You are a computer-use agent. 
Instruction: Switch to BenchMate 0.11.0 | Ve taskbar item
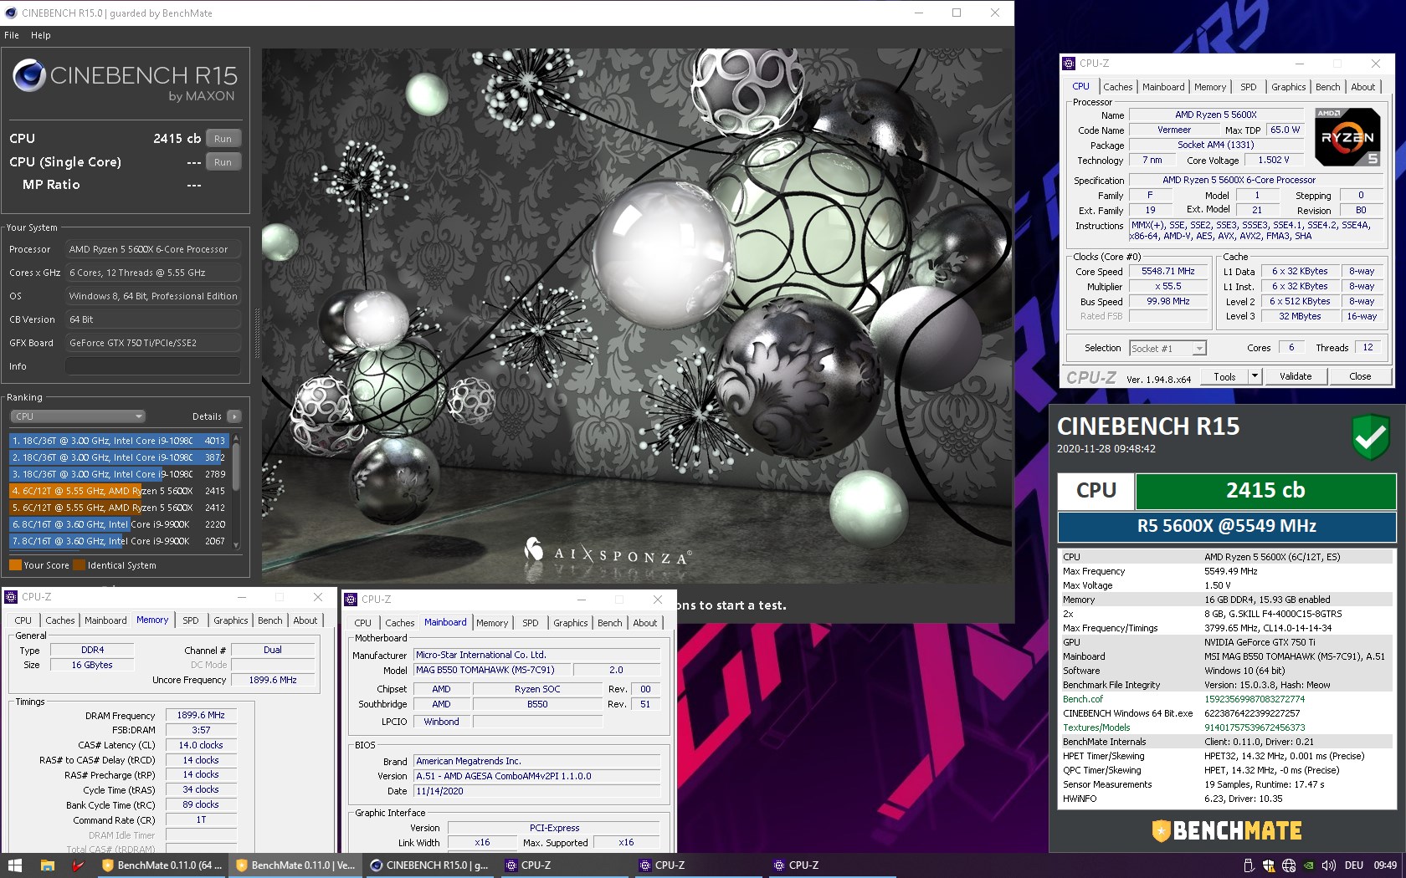point(295,865)
